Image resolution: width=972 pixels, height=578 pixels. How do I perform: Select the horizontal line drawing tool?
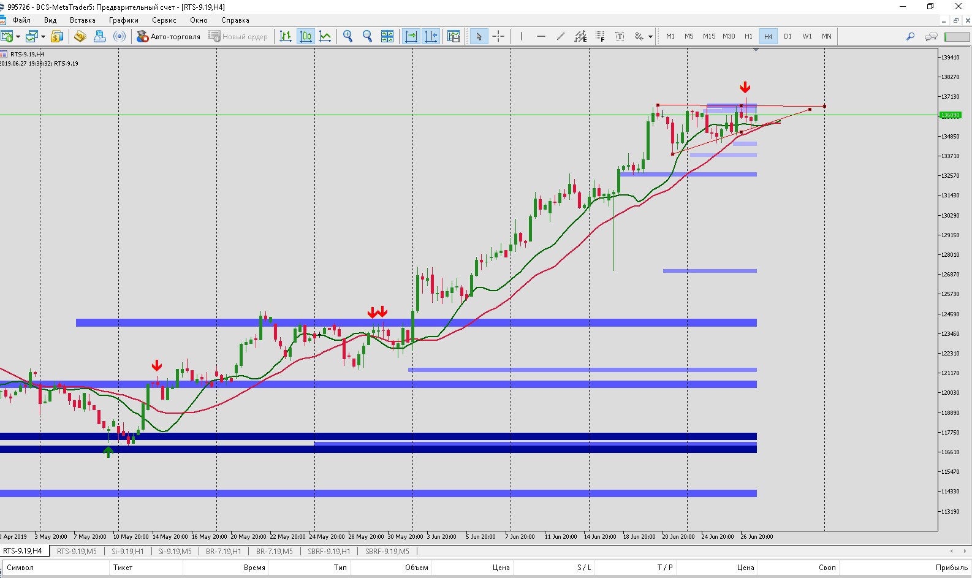tap(541, 37)
